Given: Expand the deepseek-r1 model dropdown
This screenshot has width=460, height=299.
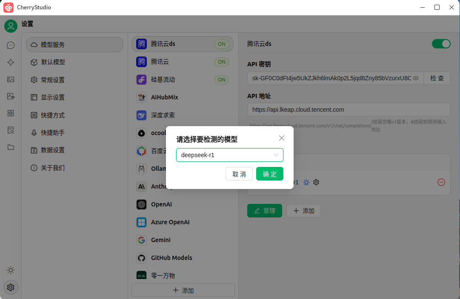Looking at the screenshot, I should [229, 155].
